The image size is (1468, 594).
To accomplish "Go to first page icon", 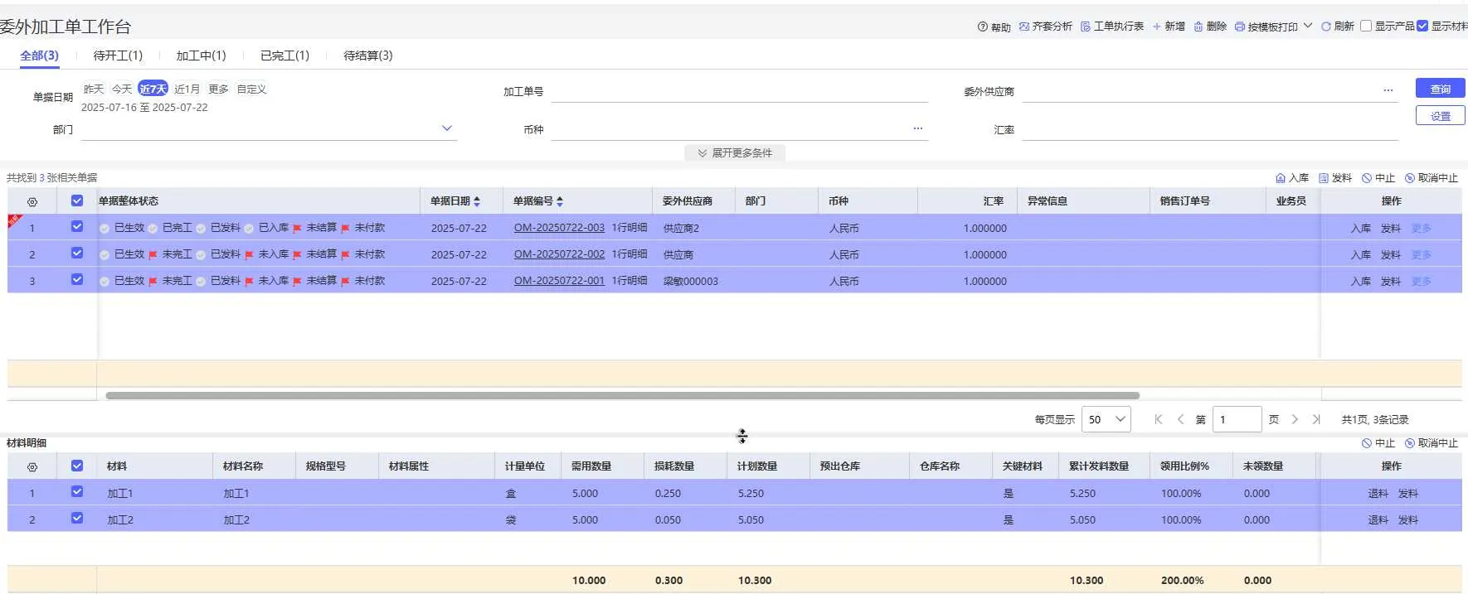I will (x=1159, y=419).
